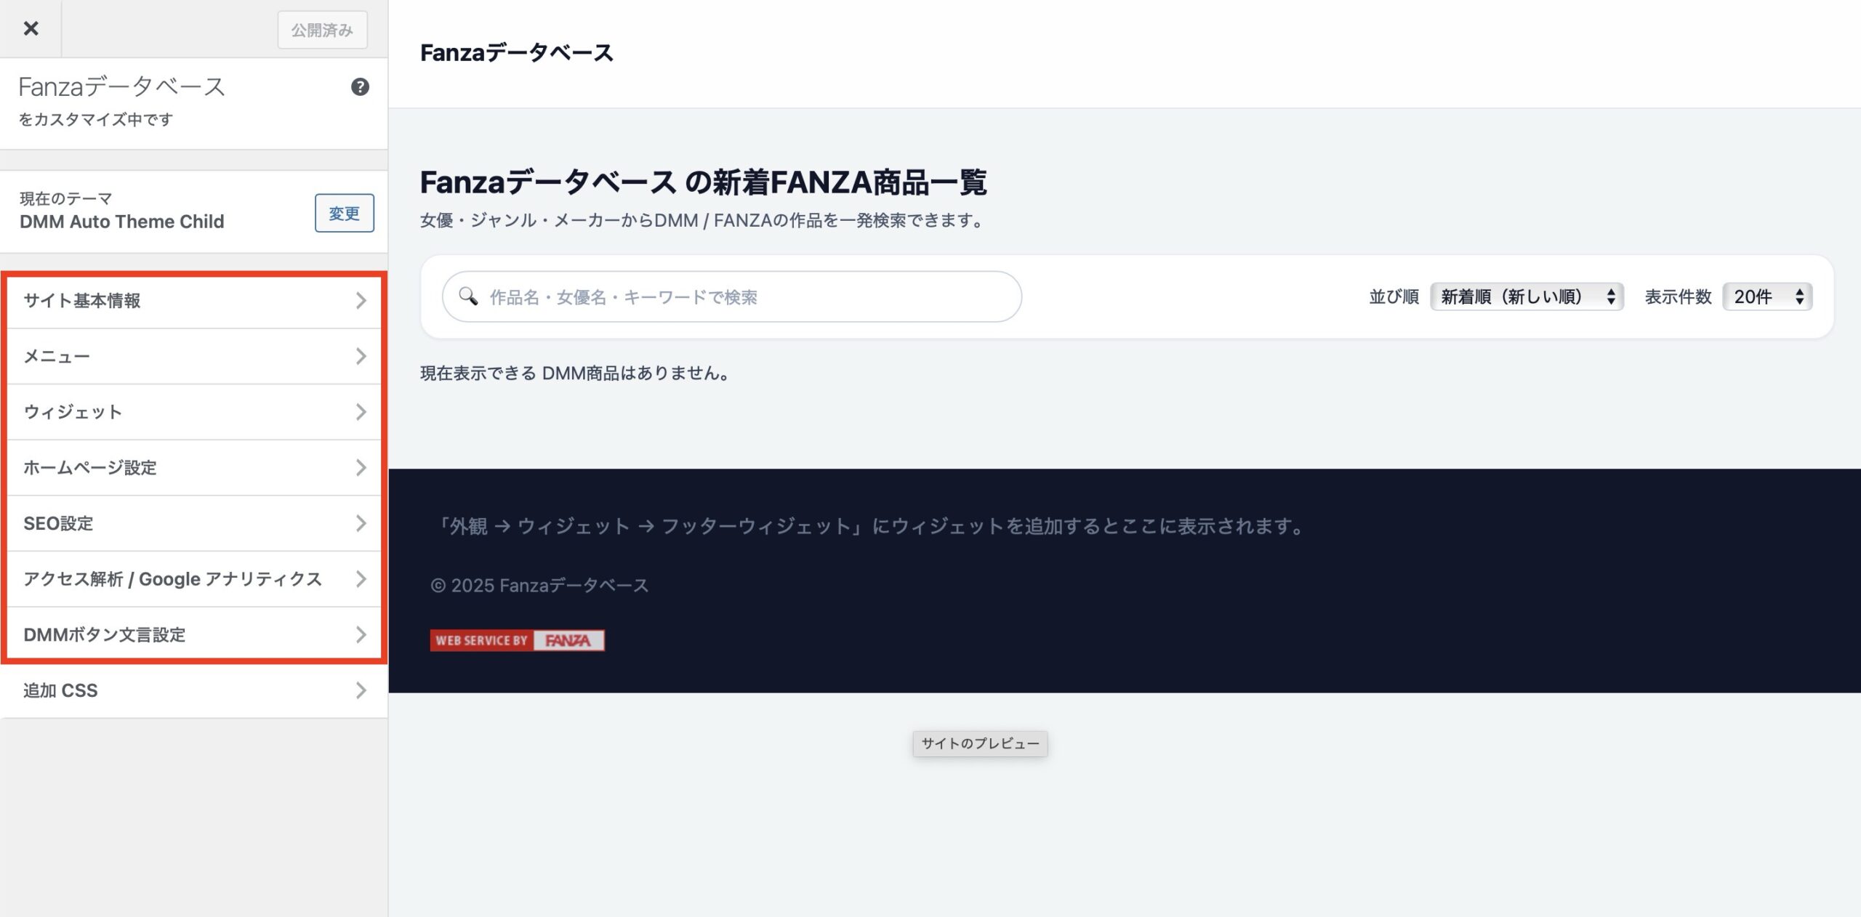Click the chevron next to サイト基本情報
The width and height of the screenshot is (1861, 917).
click(x=361, y=301)
